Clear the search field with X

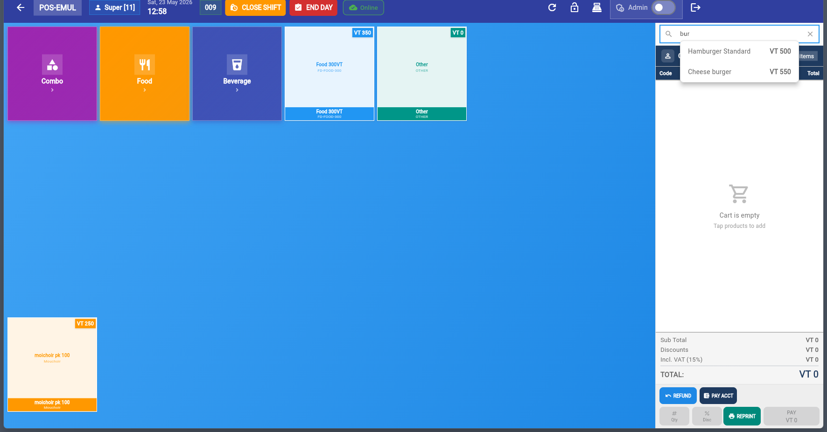pyautogui.click(x=810, y=34)
